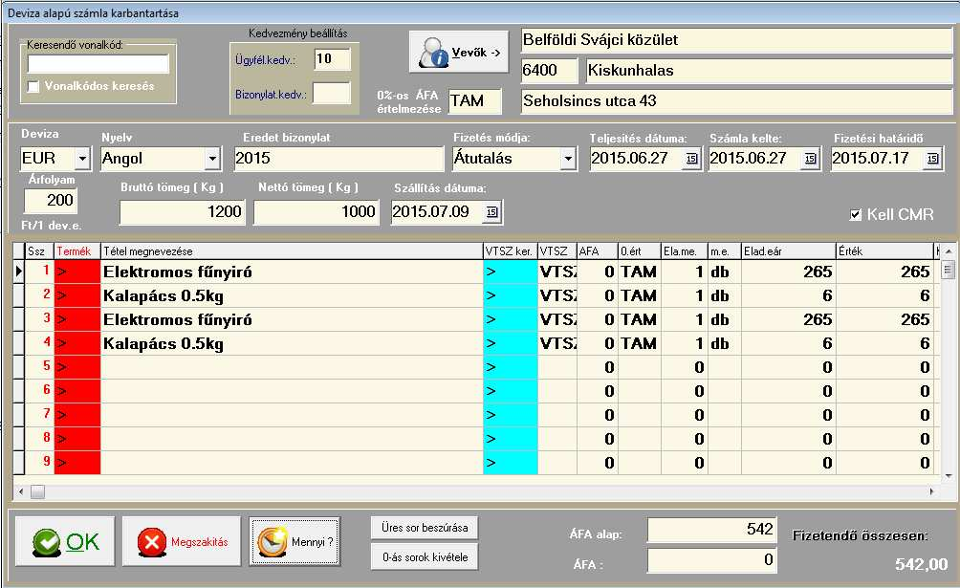Click the m.e. cell db in row 2

tap(724, 295)
